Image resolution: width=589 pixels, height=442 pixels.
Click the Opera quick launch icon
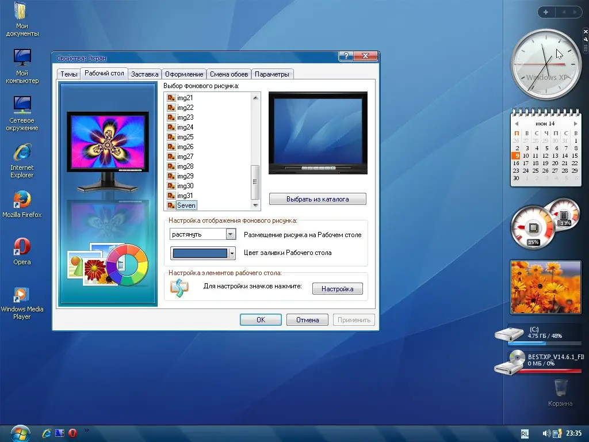[x=72, y=433]
